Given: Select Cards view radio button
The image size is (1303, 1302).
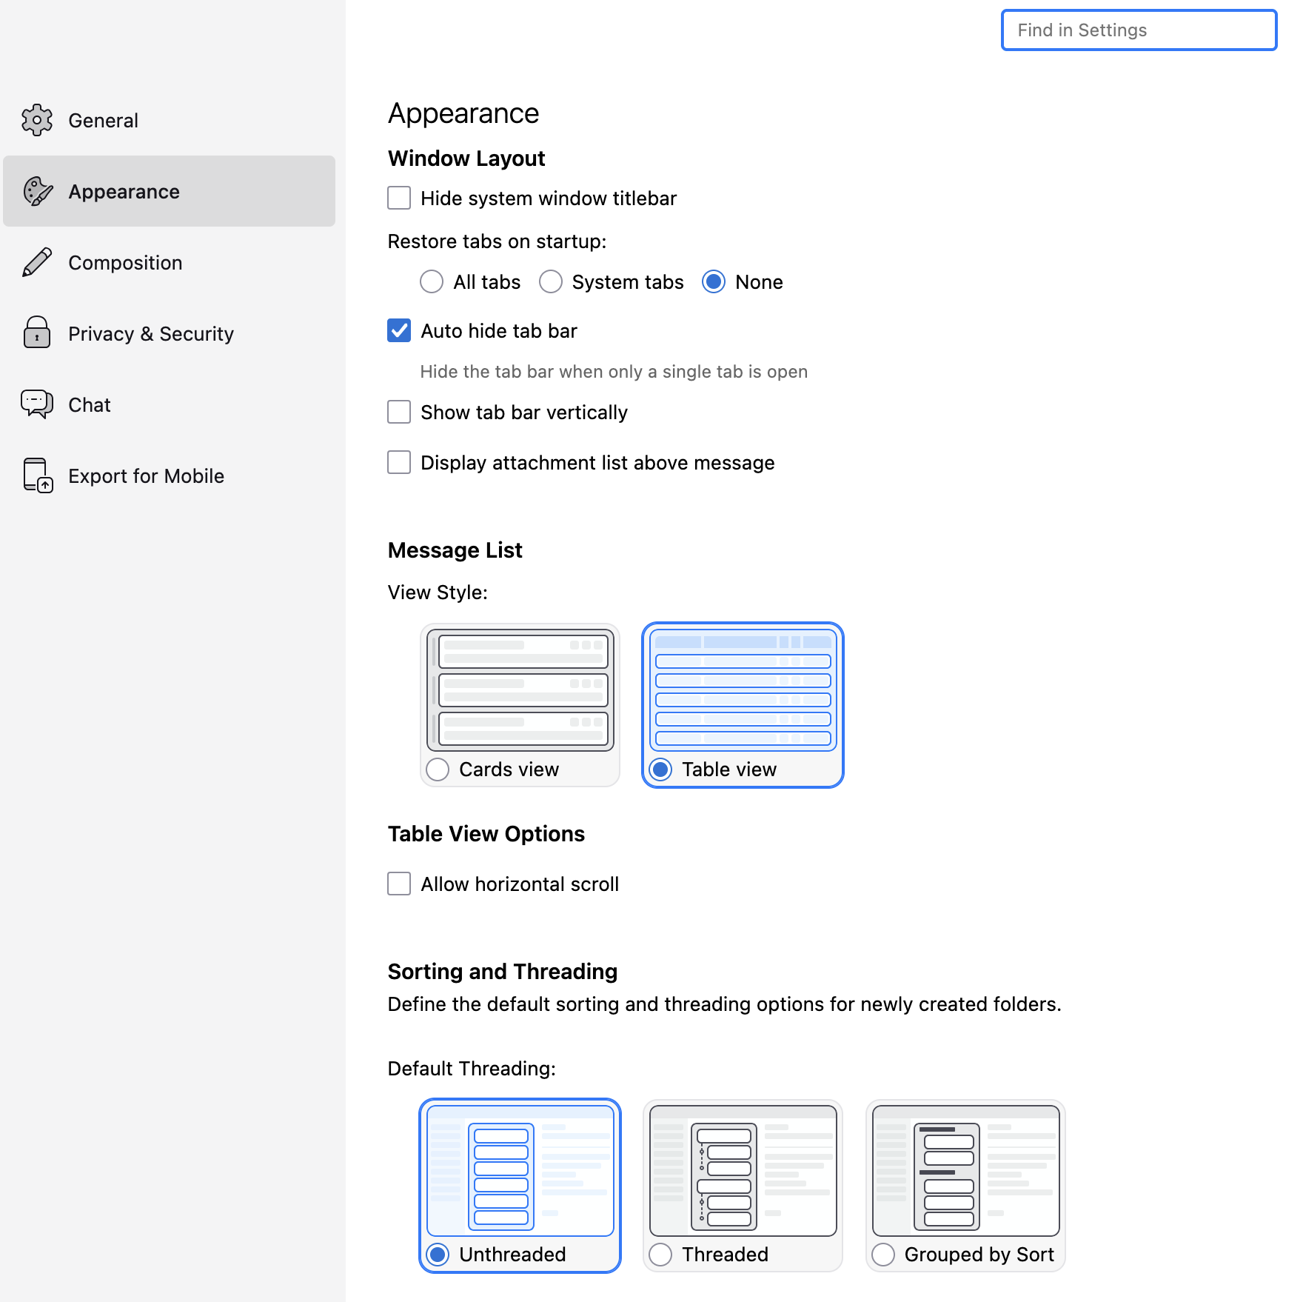Looking at the screenshot, I should coord(438,769).
